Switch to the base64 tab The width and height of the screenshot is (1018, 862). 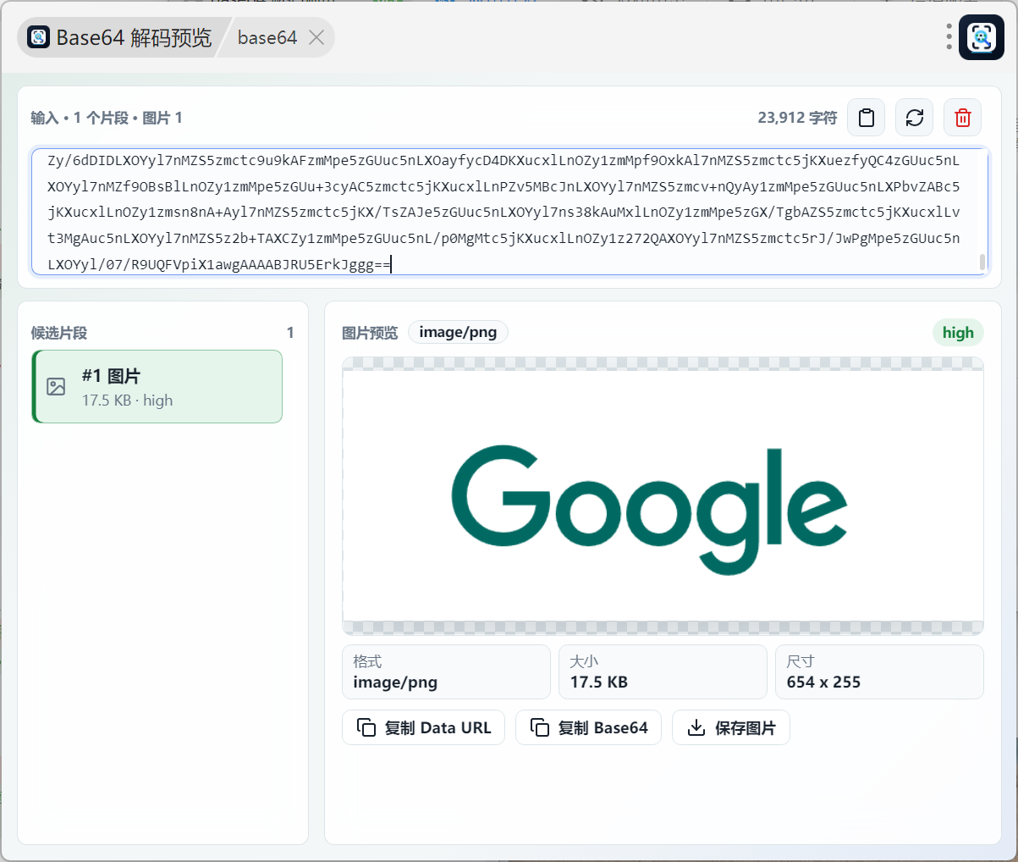click(x=267, y=37)
